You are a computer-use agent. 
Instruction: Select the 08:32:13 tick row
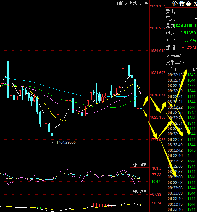(175, 75)
